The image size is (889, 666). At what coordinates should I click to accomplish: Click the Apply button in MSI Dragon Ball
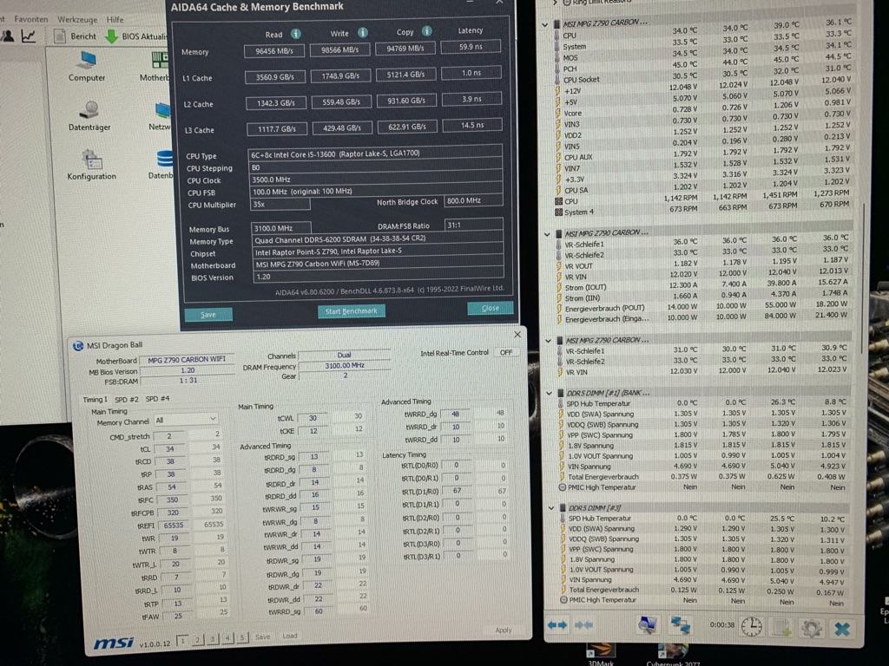(504, 630)
